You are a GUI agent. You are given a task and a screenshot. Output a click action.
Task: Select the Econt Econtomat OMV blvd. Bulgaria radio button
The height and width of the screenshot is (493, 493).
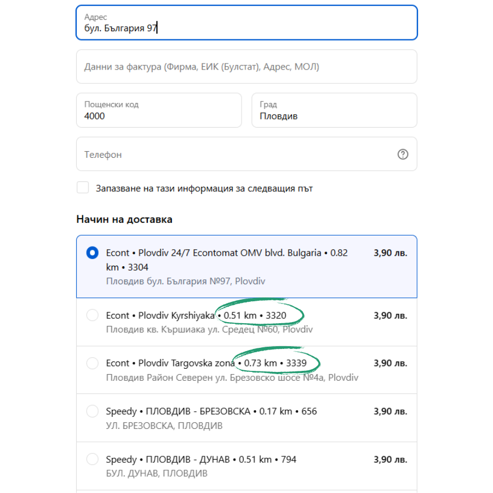[x=93, y=253]
